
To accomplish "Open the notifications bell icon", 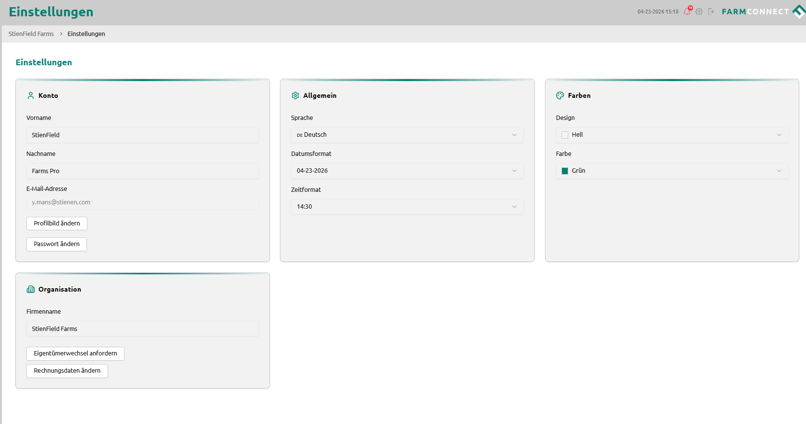I will (687, 12).
